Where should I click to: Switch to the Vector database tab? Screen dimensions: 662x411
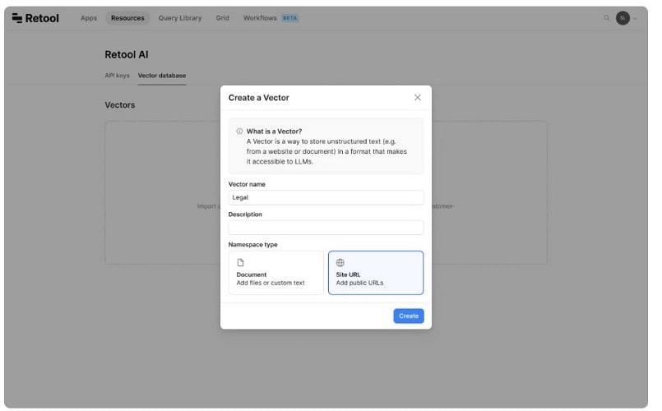162,76
